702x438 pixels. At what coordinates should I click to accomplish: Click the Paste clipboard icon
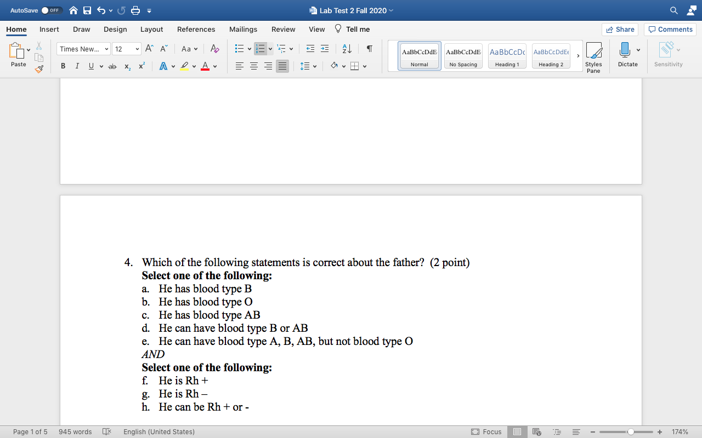pyautogui.click(x=18, y=52)
